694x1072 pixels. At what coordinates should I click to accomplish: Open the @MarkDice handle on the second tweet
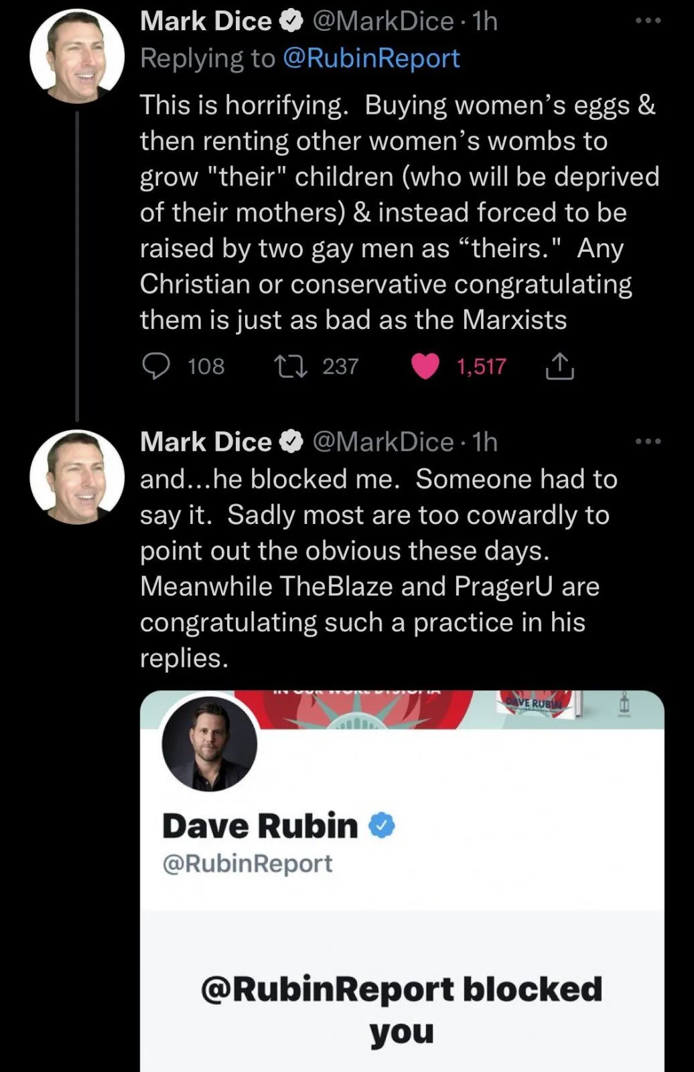point(383,442)
